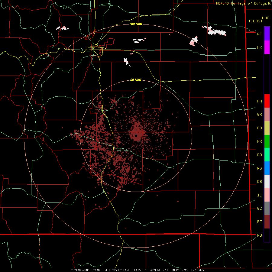Click the WS legend label
Screen dimensions: 272x272
coord(259,168)
